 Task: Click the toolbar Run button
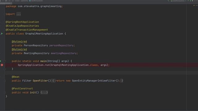188,1
